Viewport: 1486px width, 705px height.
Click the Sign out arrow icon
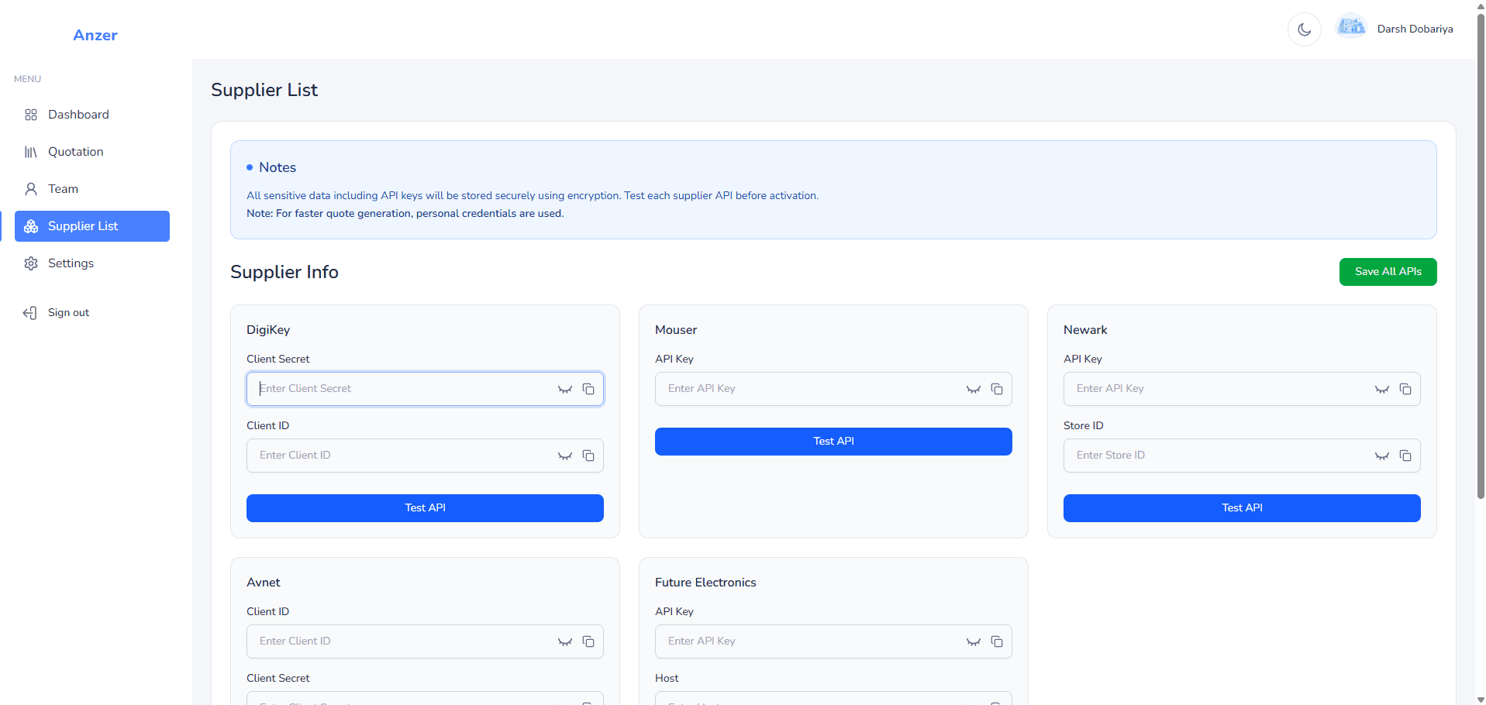(x=30, y=313)
